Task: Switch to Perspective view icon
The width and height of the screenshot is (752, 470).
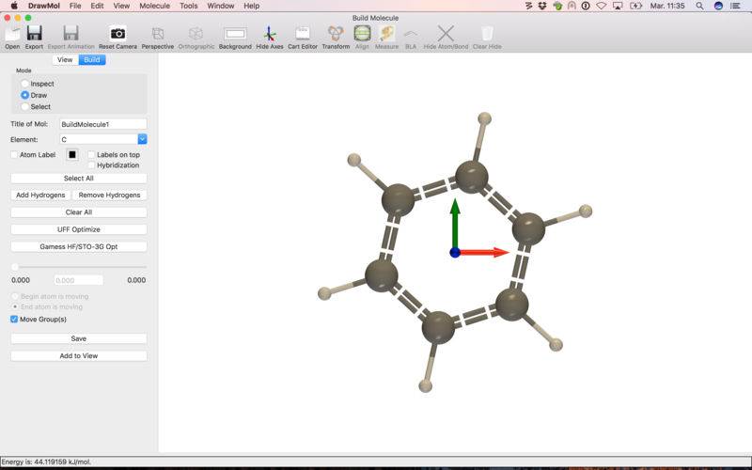Action: [x=157, y=34]
